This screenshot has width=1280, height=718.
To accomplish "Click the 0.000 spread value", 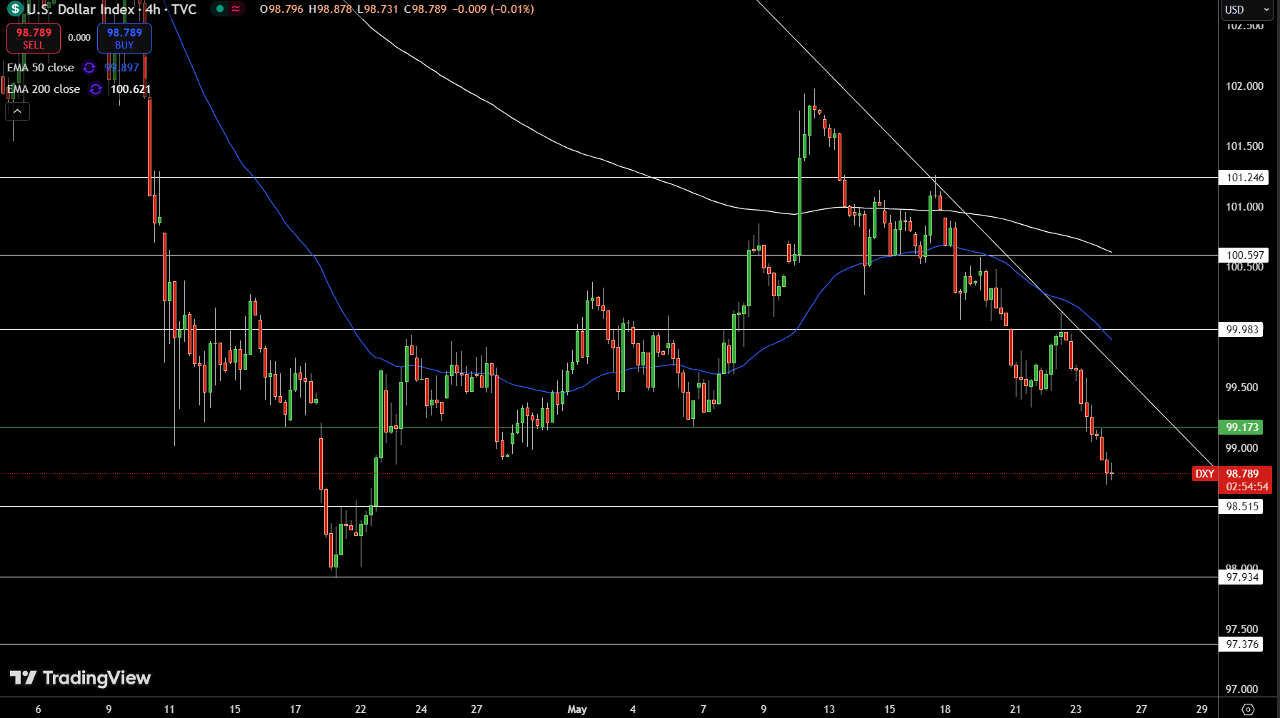I will click(x=79, y=38).
